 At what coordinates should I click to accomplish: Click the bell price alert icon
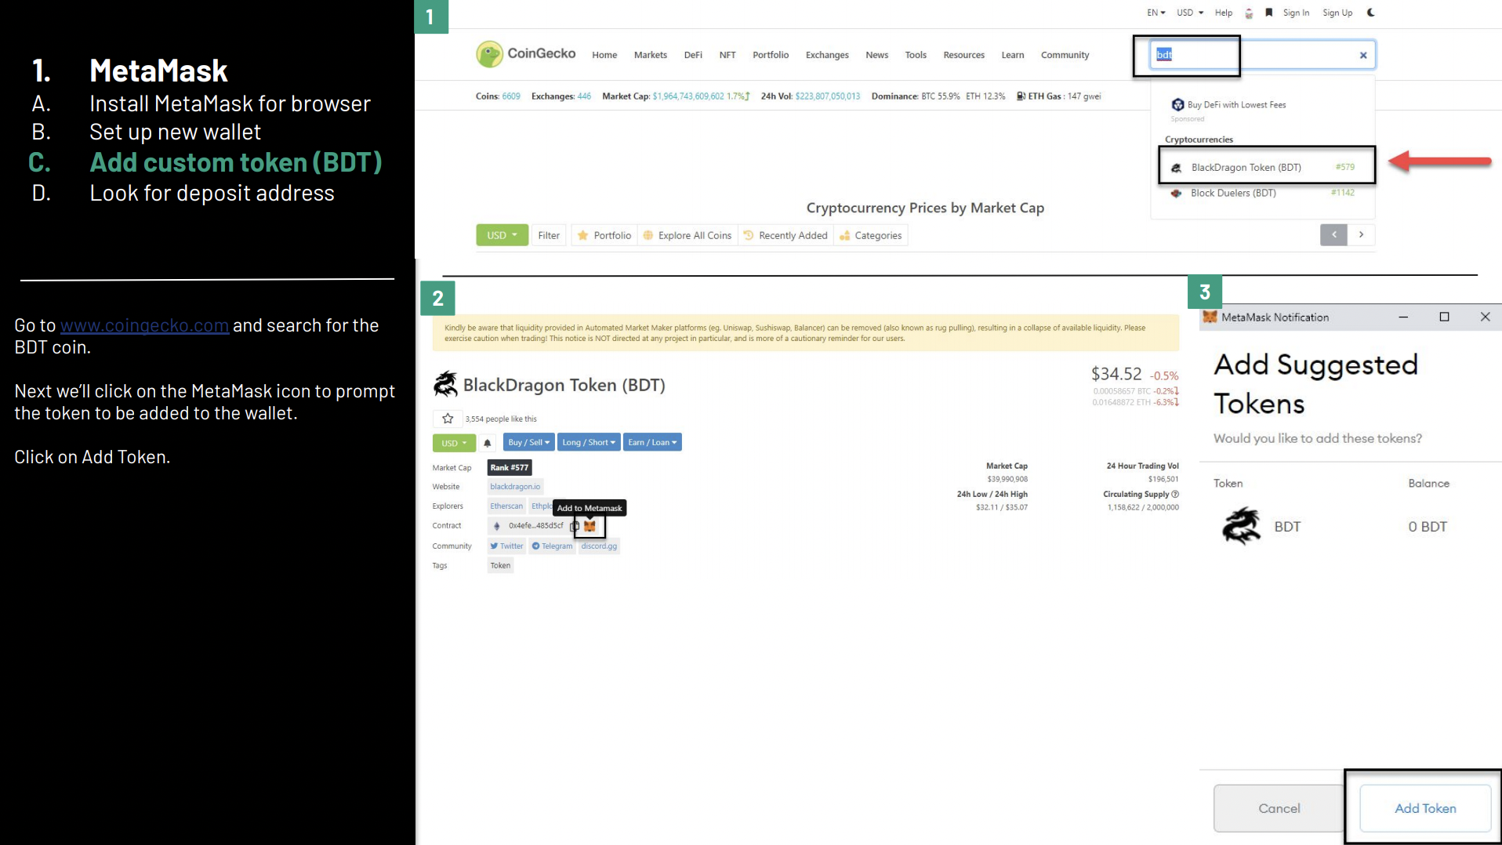(487, 443)
